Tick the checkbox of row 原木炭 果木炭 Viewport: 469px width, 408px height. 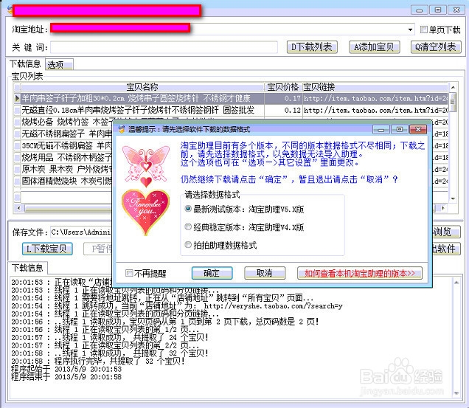tap(18, 169)
